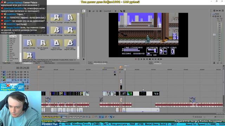This screenshot has height=126, width=225.
Task: Click Next Frame transport button
Action: click(x=161, y=59)
